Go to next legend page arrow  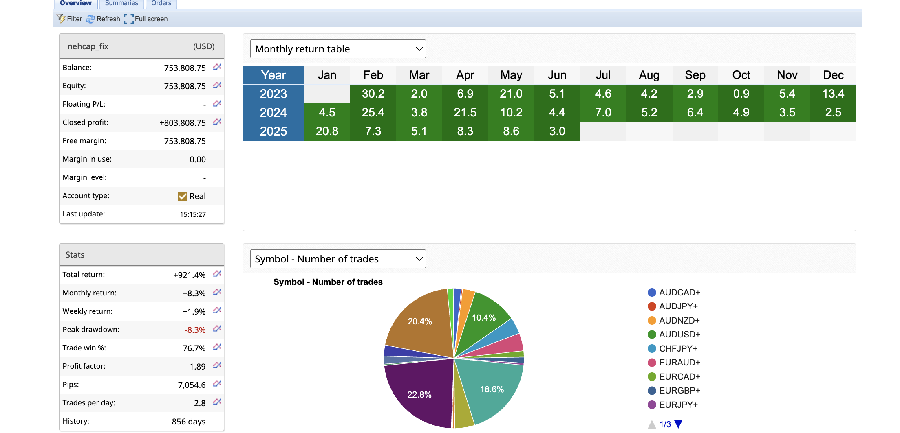678,424
